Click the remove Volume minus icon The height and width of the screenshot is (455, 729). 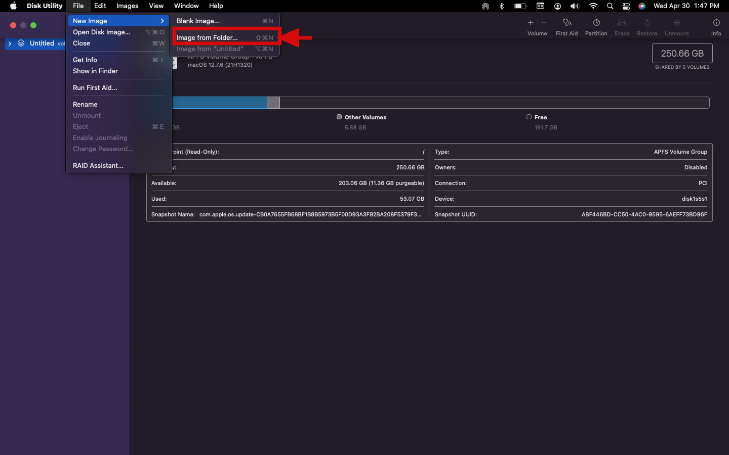(544, 23)
